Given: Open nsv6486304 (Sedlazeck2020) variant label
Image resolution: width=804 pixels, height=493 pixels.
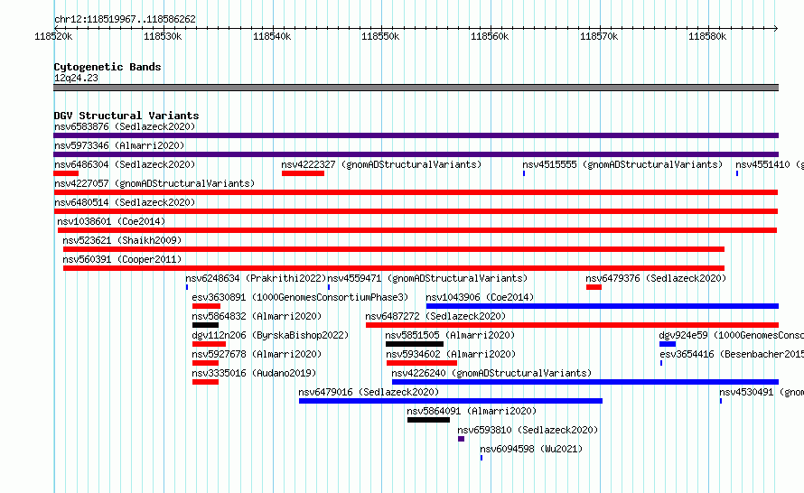Looking at the screenshot, I should click(x=125, y=164).
